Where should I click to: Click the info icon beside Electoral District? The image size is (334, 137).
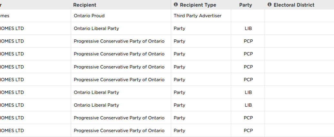[269, 5]
